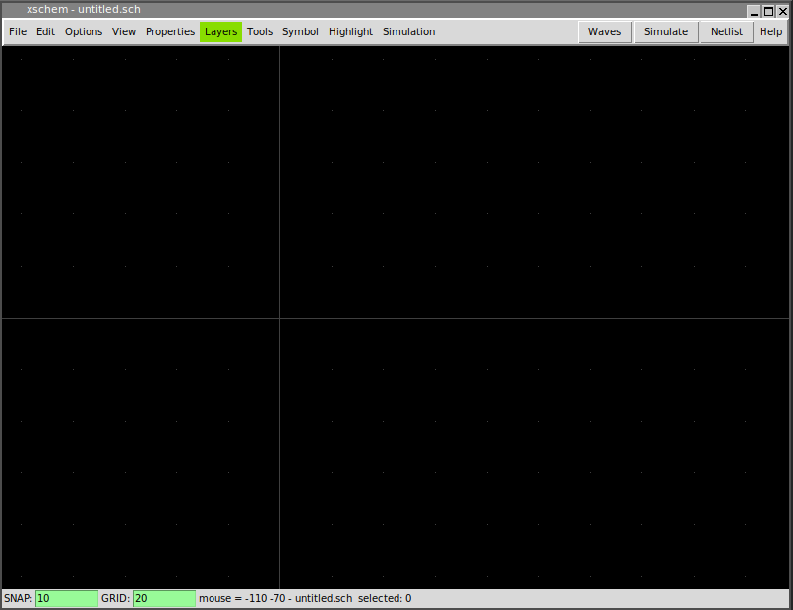The image size is (793, 610).
Task: Expand the Options menu
Action: pyautogui.click(x=84, y=31)
